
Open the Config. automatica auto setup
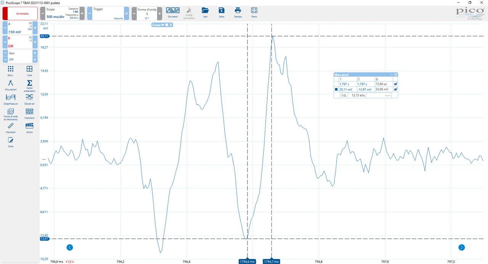click(x=189, y=13)
